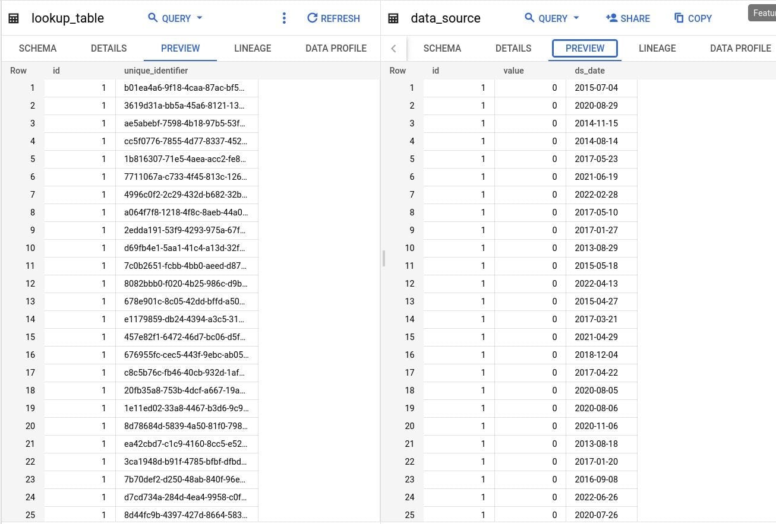Screen dimensions: 776x524
Task: Select cell b01ea4a6-9f18-4caa-87ac-bf5…
Action: click(x=187, y=88)
